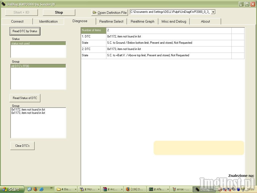257x193 pixels.
Task: Click Read DTC by Status button
Action: [x=25, y=31]
